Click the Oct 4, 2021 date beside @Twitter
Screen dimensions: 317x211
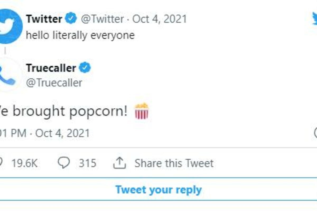click(160, 19)
